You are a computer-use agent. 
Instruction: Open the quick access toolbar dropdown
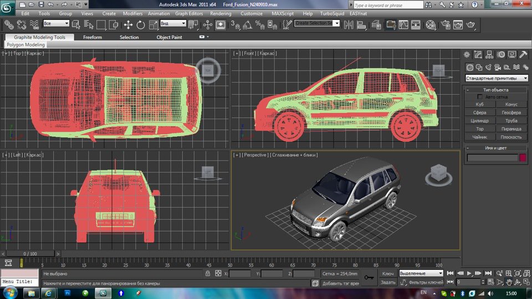coord(85,5)
